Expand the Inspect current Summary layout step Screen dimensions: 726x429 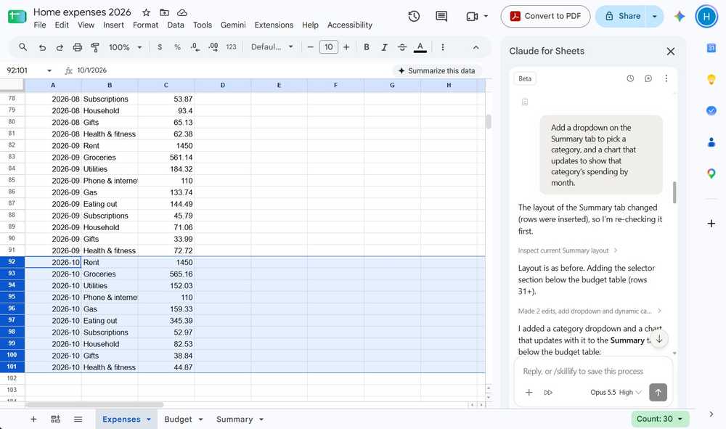tap(568, 250)
